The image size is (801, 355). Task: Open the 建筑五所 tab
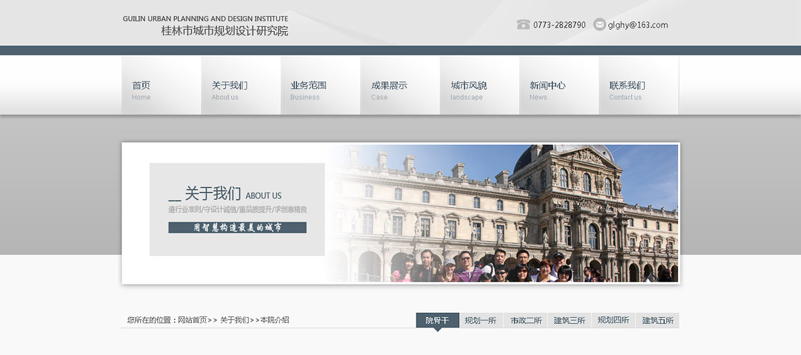(x=657, y=320)
